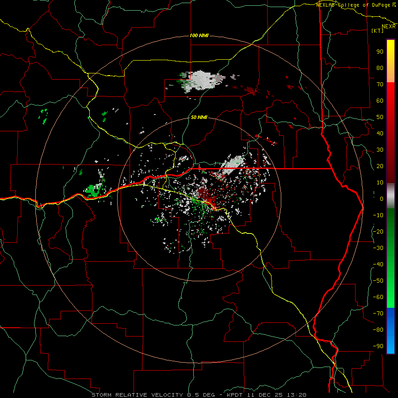Click the -30 value on velocity scale

coord(378,248)
